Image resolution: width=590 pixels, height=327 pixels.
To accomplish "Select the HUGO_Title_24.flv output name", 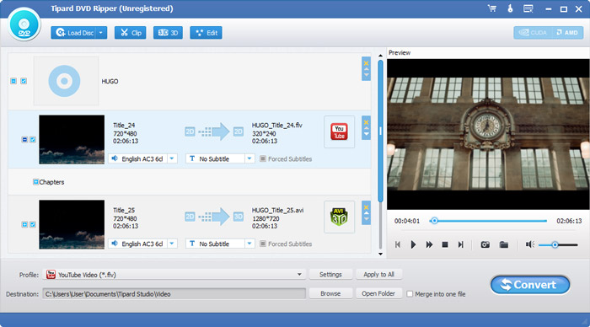I will (x=277, y=126).
